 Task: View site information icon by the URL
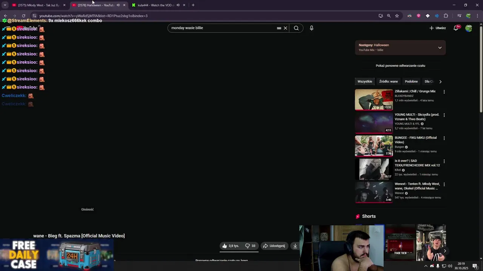click(34, 16)
